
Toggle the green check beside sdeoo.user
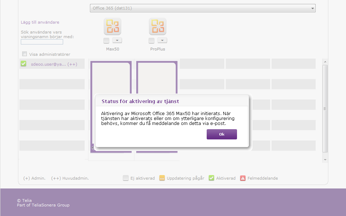[23, 64]
